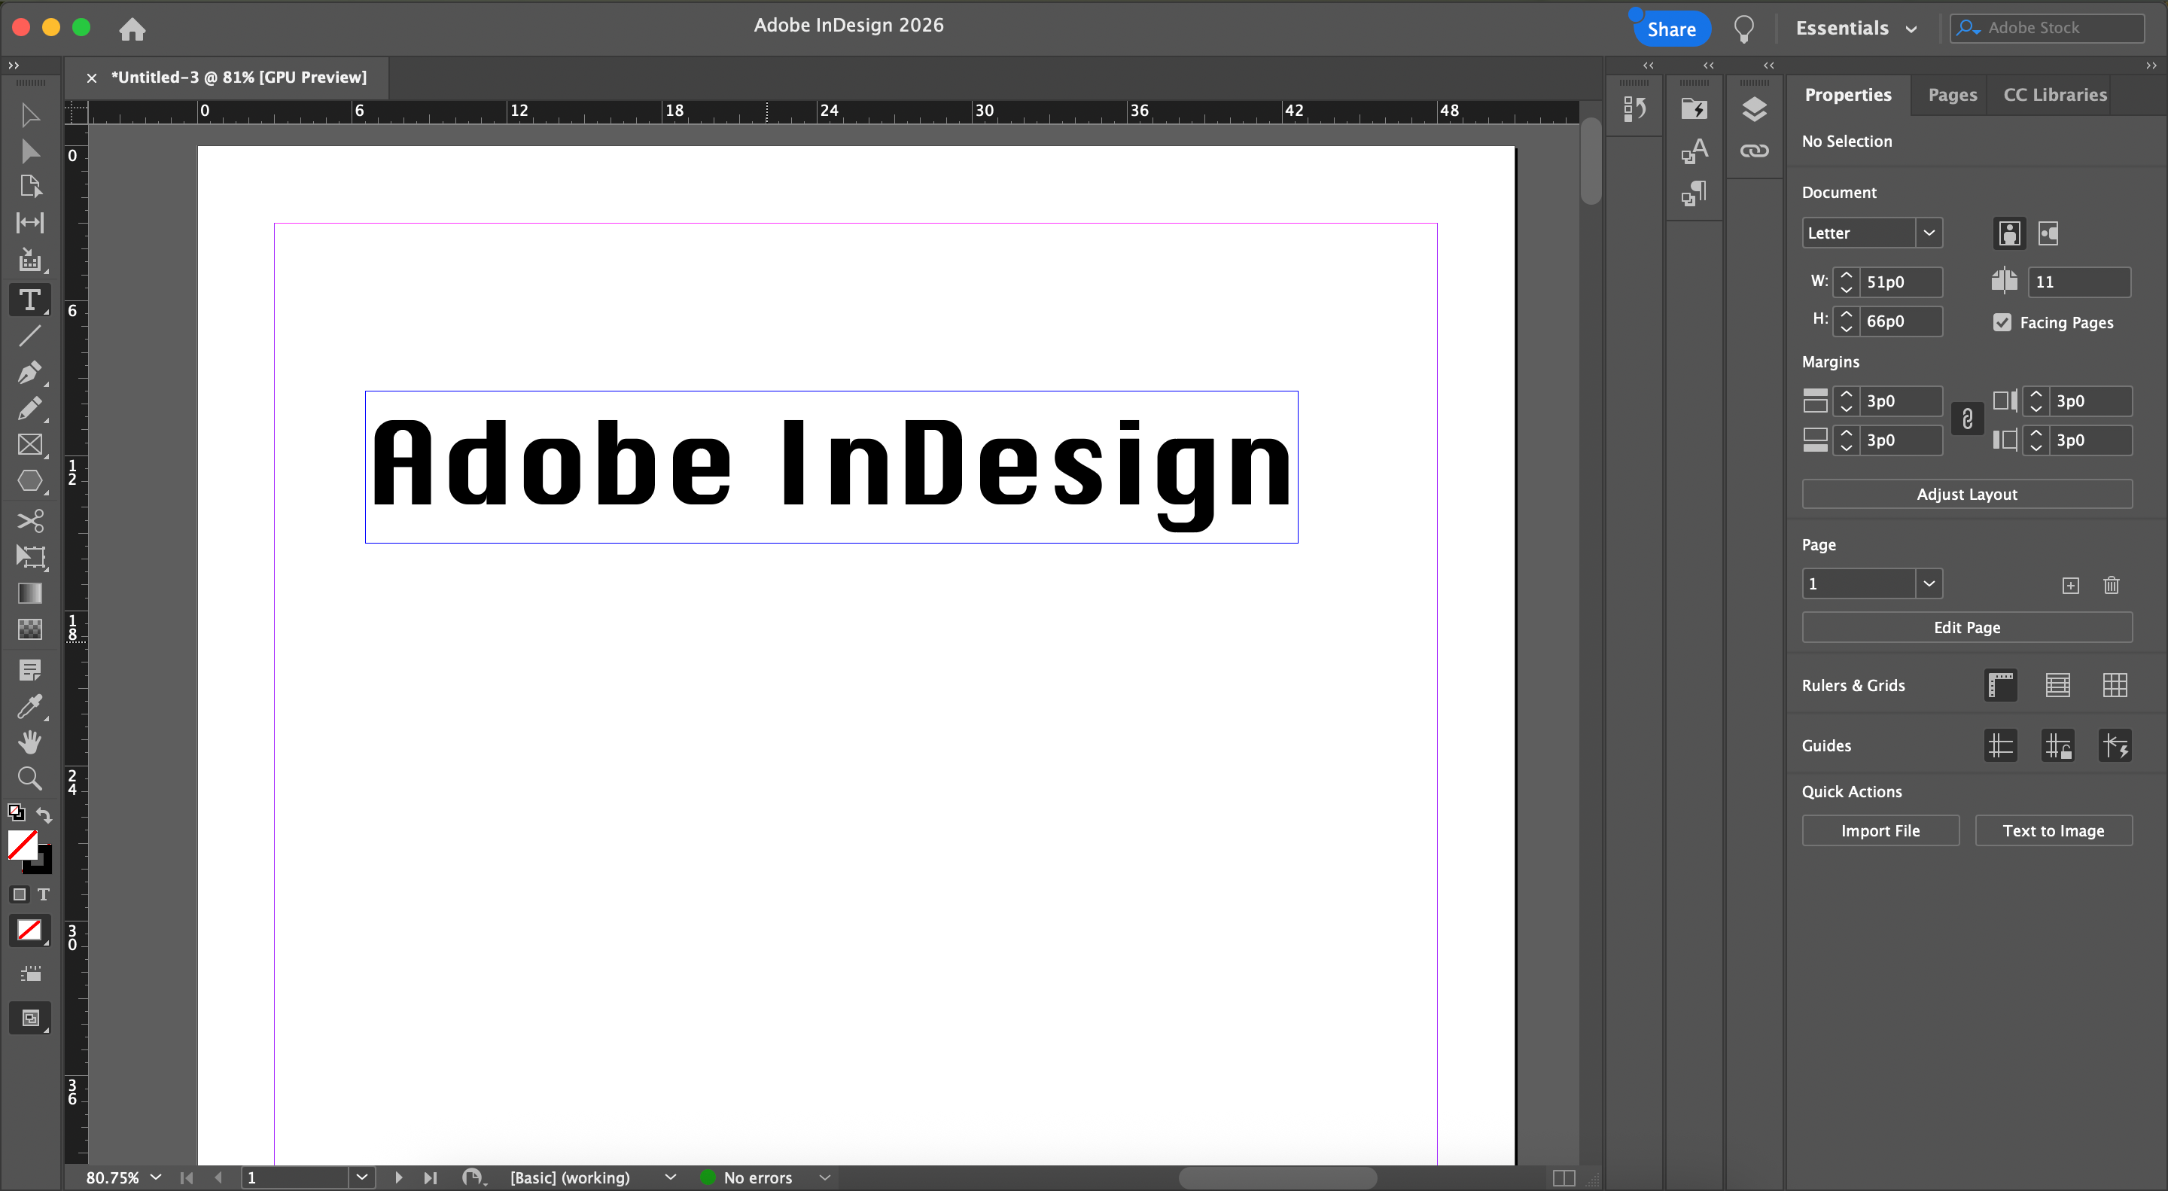2168x1191 pixels.
Task: Pick the Eyedropper tool
Action: [x=29, y=706]
